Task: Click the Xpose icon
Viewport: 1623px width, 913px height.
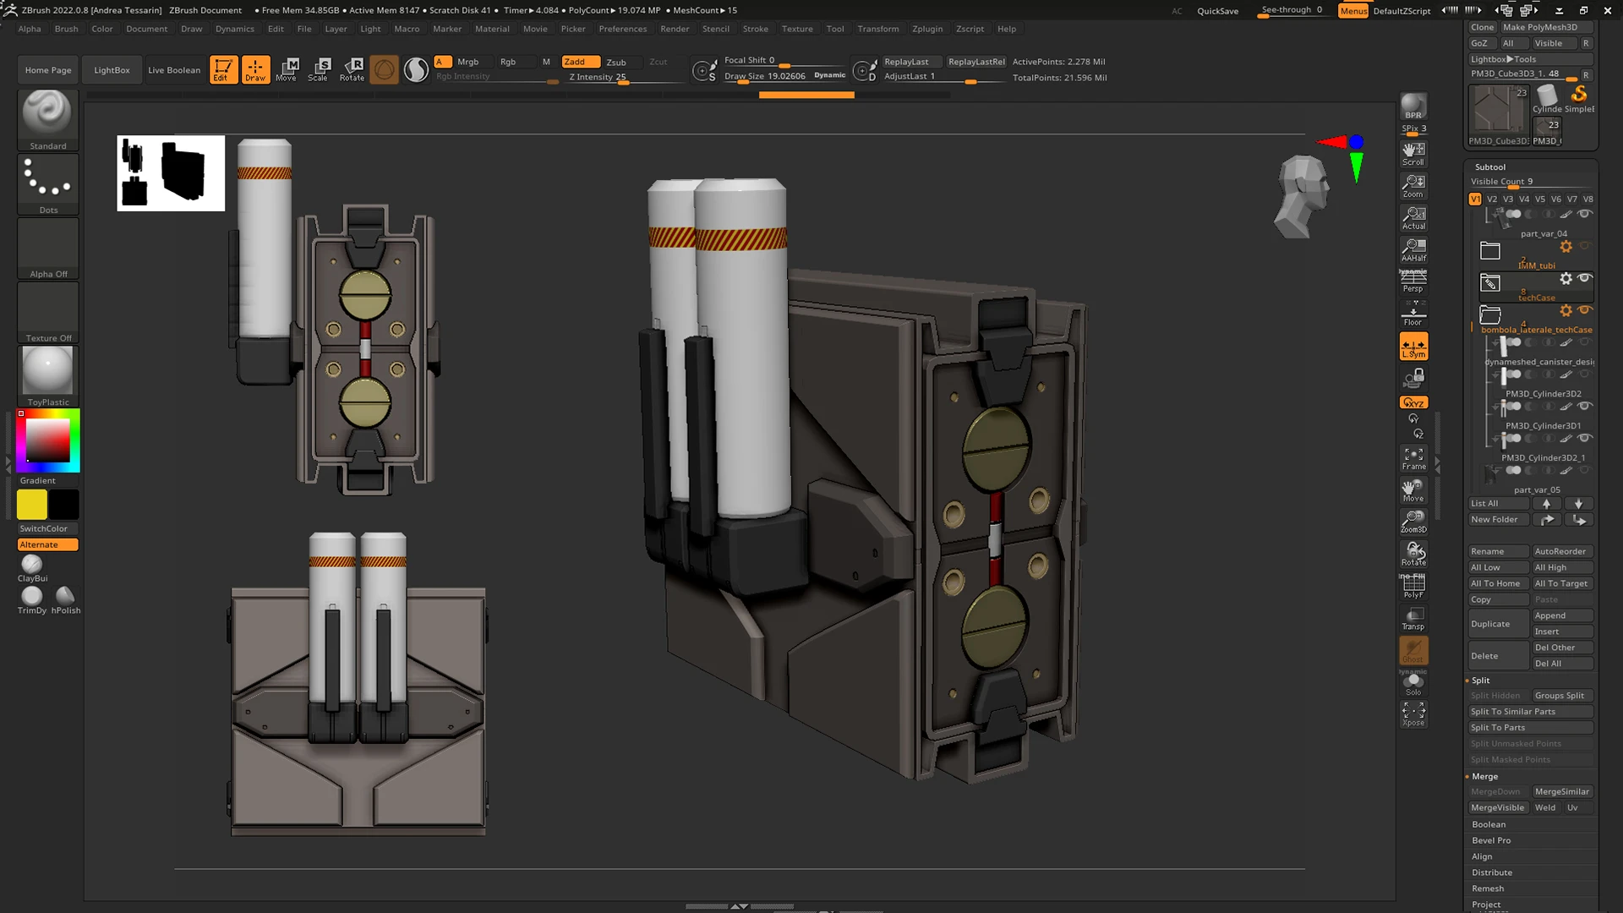Action: point(1413,714)
